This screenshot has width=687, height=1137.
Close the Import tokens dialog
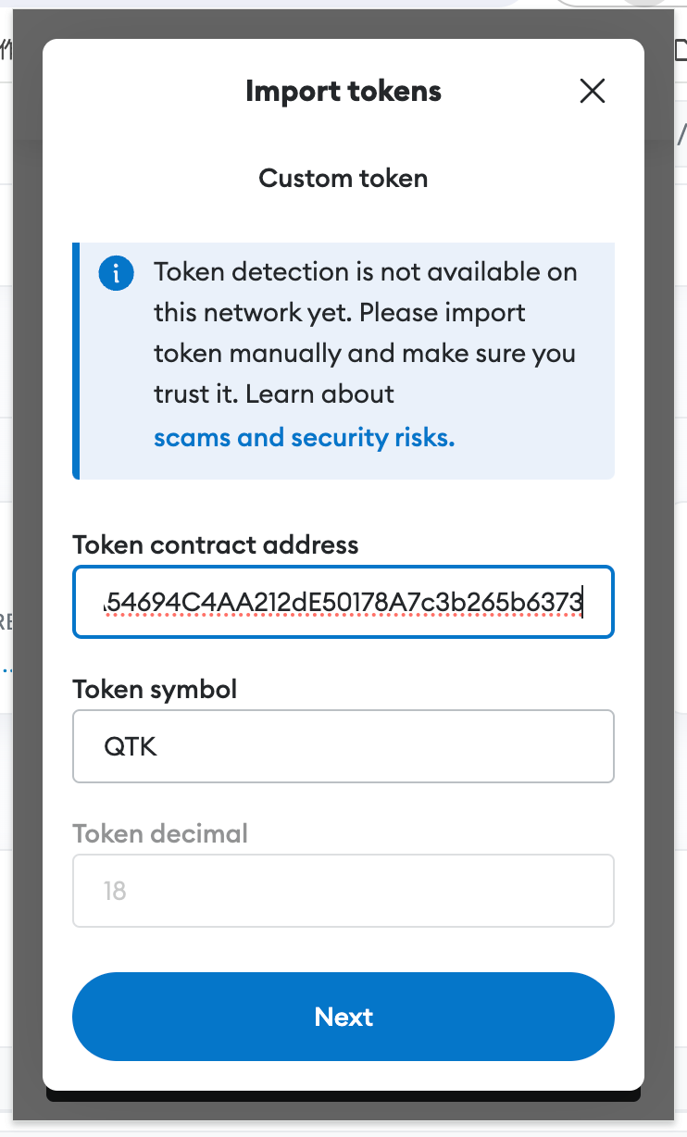tap(592, 91)
